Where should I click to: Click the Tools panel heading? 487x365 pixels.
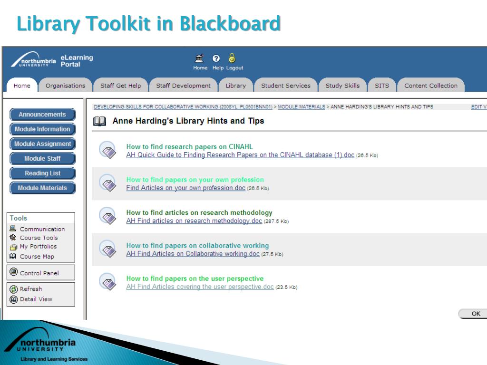[x=19, y=218]
